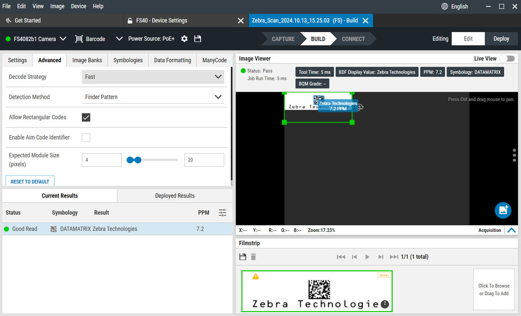Open the viewer three-dot side menu
521x316 pixels.
coord(514,155)
